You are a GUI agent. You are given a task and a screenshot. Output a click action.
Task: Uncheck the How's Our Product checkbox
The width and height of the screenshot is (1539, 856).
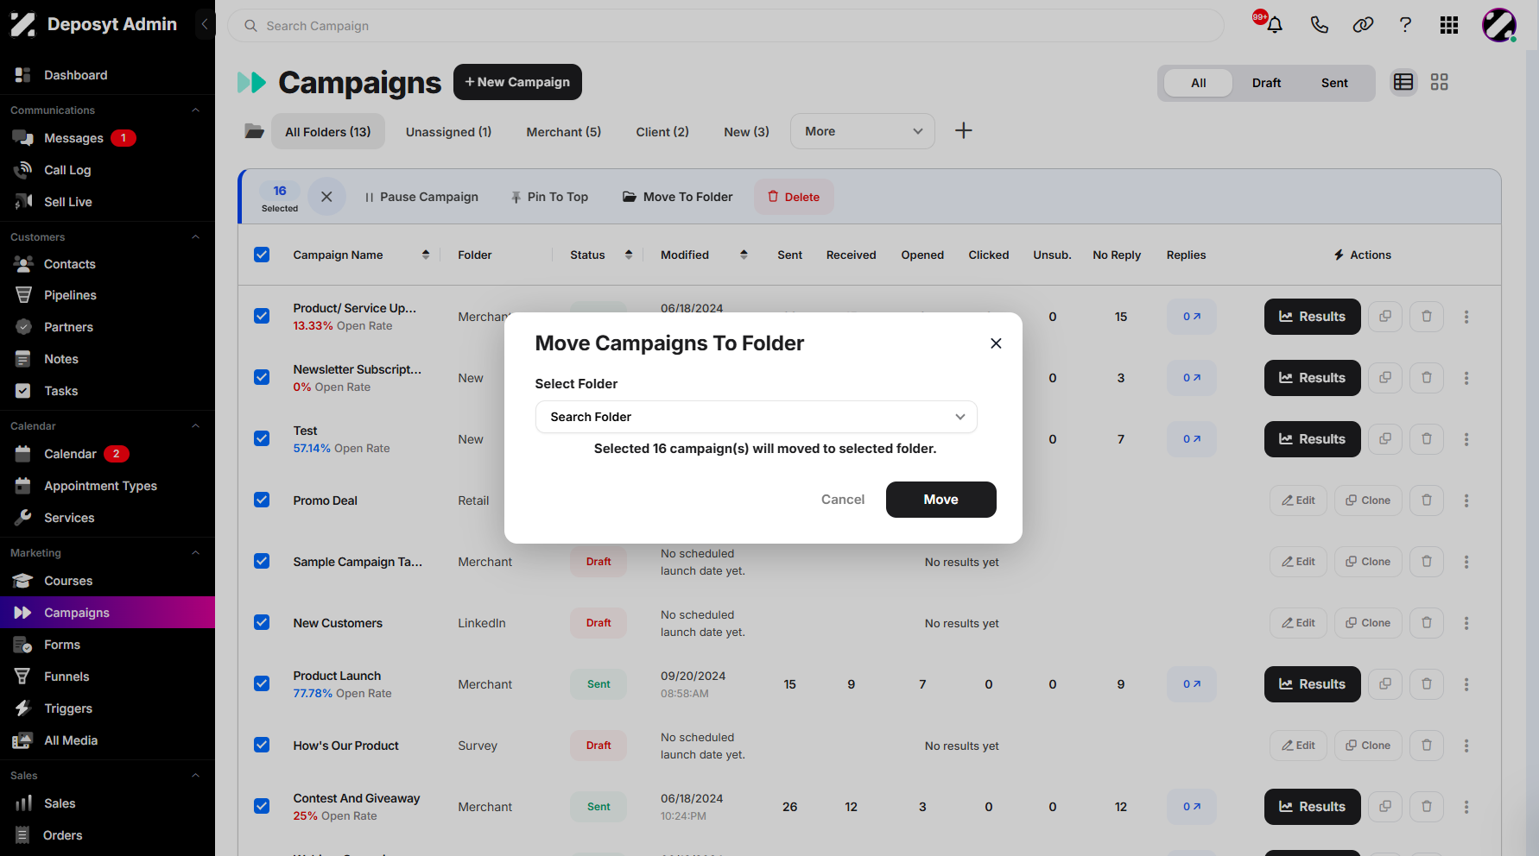[262, 745]
